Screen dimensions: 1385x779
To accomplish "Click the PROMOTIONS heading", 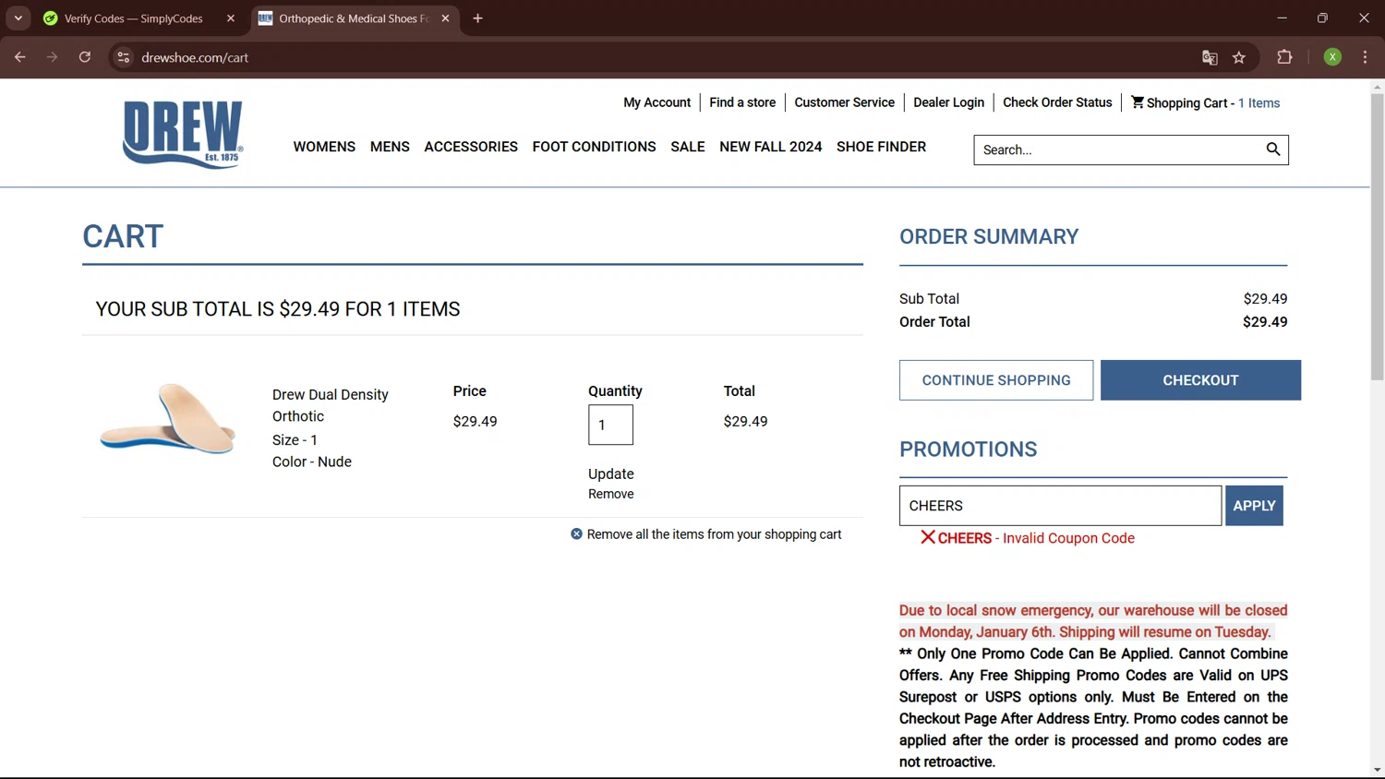I will pyautogui.click(x=969, y=449).
